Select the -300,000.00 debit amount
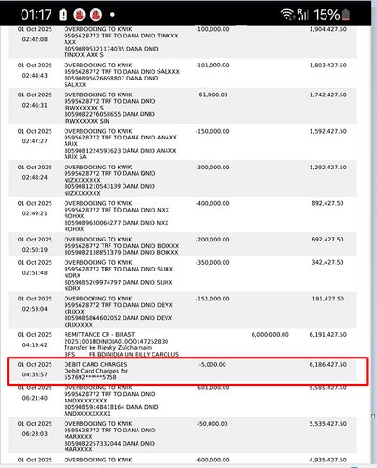Screen dimensions: 377x468 212,168
